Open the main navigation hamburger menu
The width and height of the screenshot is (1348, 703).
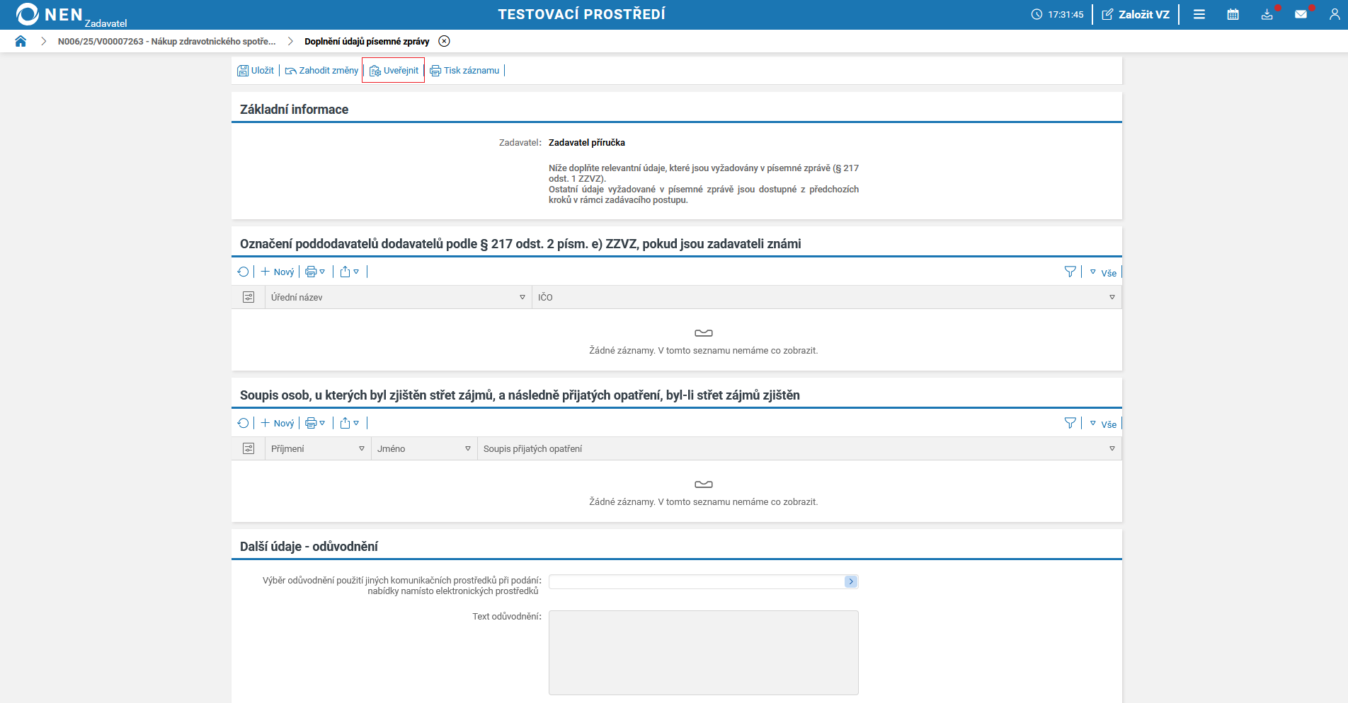[x=1199, y=14]
